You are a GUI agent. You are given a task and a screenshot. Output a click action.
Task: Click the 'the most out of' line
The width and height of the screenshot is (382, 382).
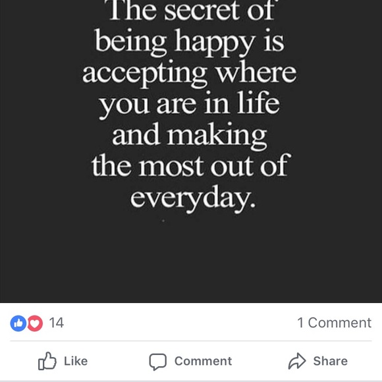tap(191, 166)
